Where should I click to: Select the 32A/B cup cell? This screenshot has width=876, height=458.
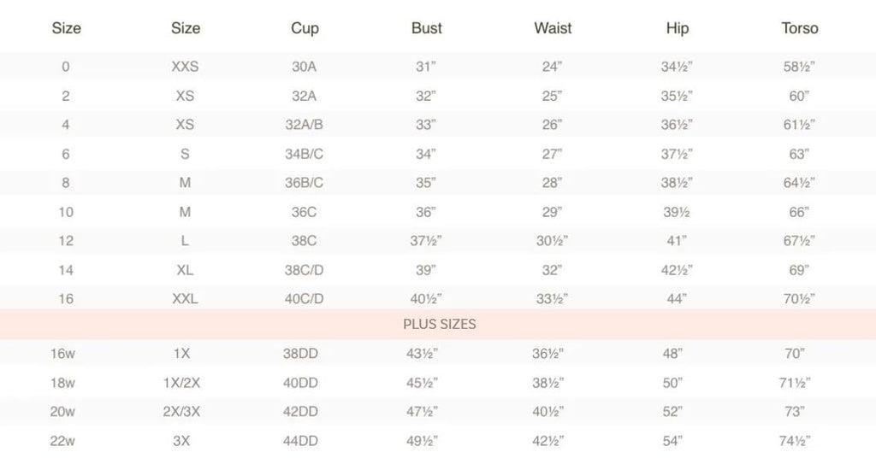point(304,125)
